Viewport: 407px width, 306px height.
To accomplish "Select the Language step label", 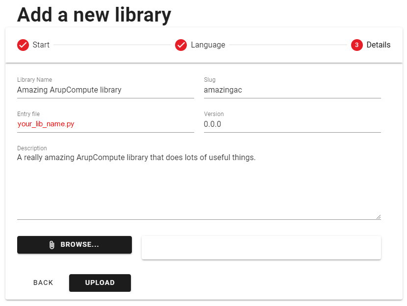I will [x=208, y=45].
